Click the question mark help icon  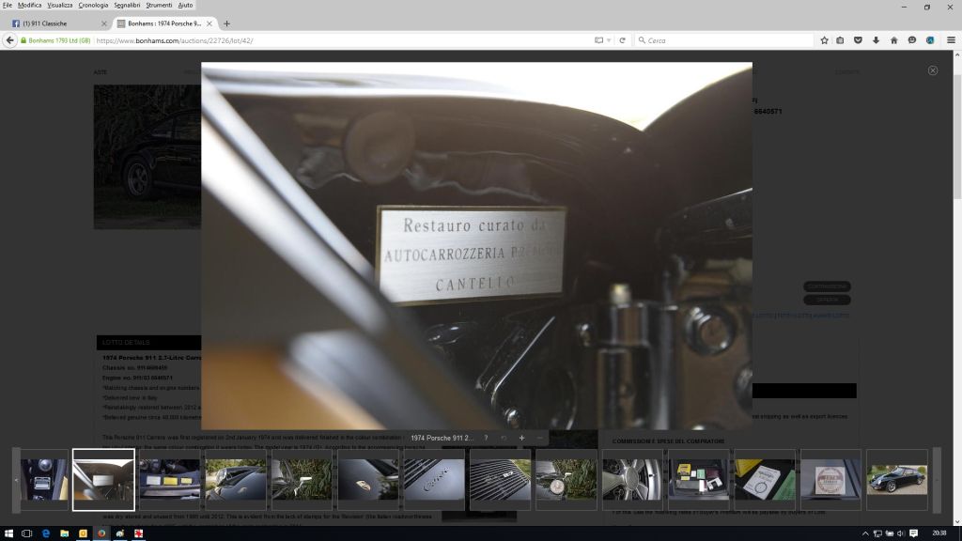[x=486, y=438]
